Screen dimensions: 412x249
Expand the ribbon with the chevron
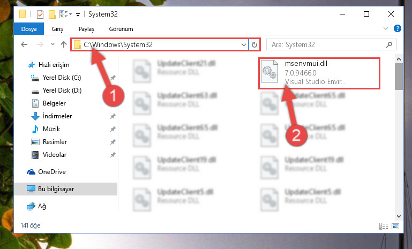[385, 28]
